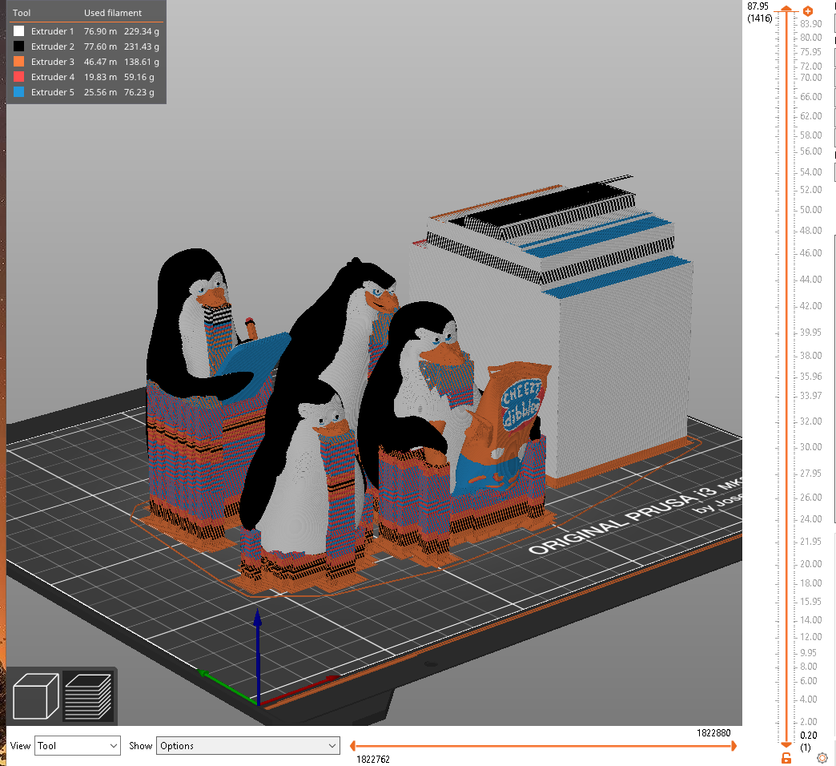The width and height of the screenshot is (836, 766).
Task: Click the Tool column header in legend
Action: pos(22,13)
